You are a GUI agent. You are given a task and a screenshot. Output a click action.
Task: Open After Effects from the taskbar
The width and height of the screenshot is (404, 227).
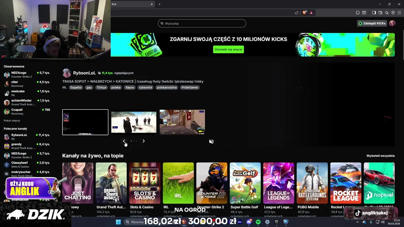point(240,222)
